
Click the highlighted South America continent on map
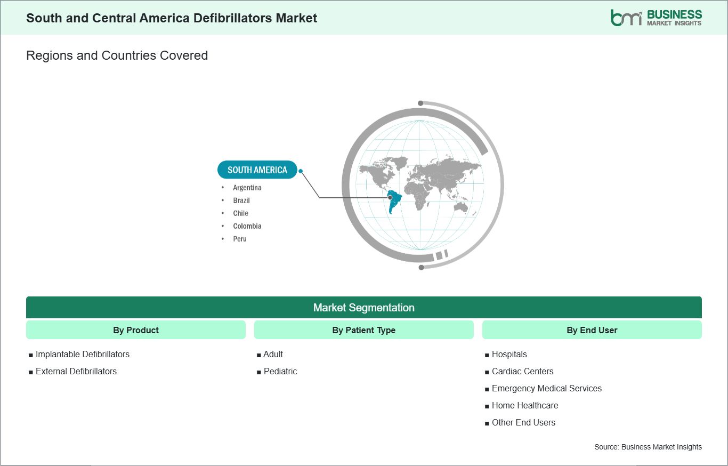pyautogui.click(x=393, y=201)
